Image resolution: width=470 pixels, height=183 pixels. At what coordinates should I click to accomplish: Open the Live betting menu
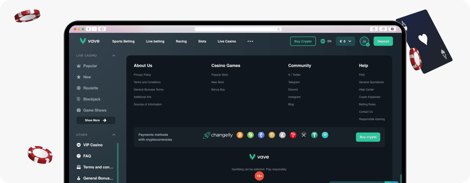pos(155,41)
